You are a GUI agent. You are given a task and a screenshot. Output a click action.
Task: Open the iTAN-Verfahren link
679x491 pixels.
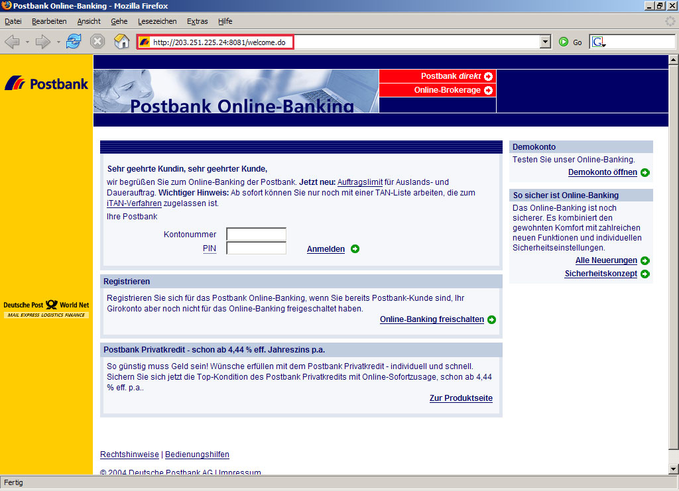coord(134,203)
